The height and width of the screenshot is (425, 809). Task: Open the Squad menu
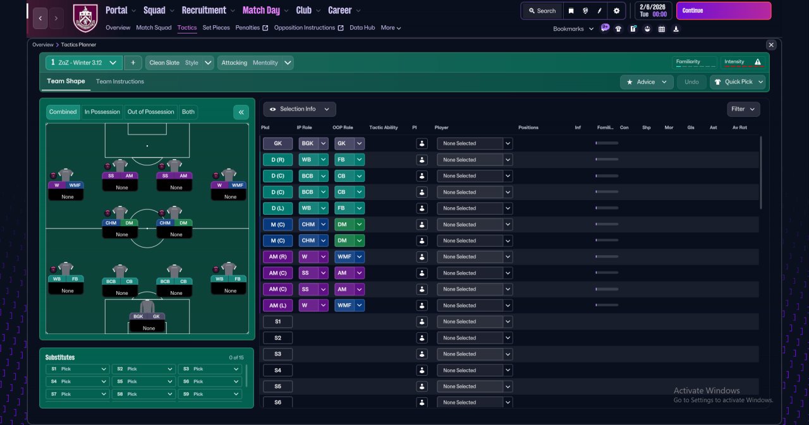point(159,11)
